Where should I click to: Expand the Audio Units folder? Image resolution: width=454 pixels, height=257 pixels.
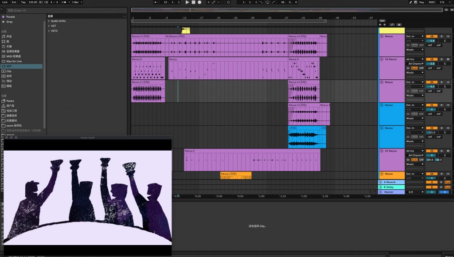(58, 21)
